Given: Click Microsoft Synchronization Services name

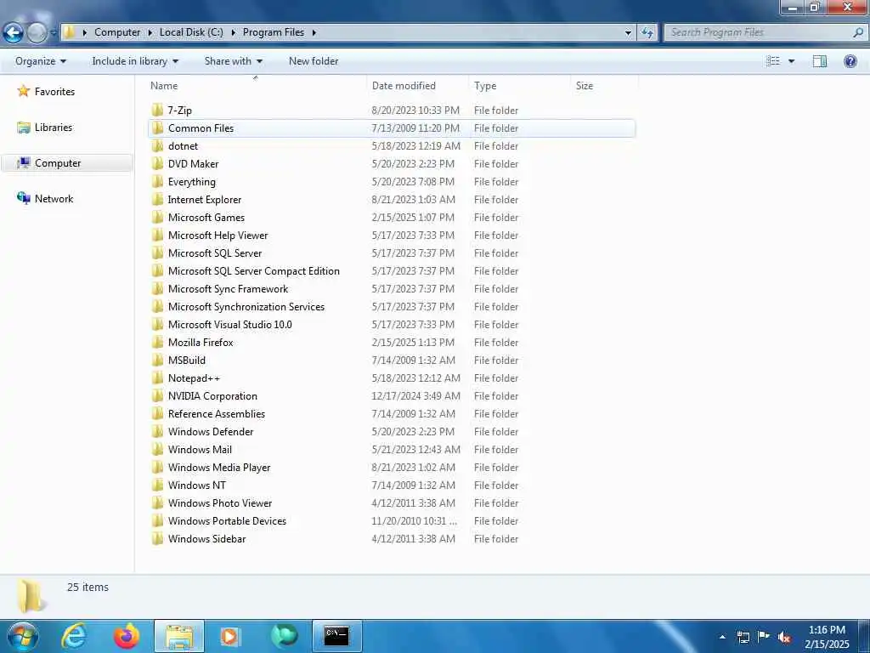Looking at the screenshot, I should coord(246,306).
